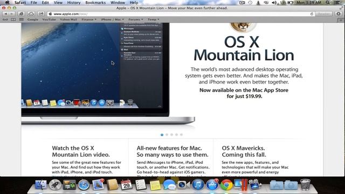Select the fourth carousel dot
345x194 pixels.
coord(176,135)
